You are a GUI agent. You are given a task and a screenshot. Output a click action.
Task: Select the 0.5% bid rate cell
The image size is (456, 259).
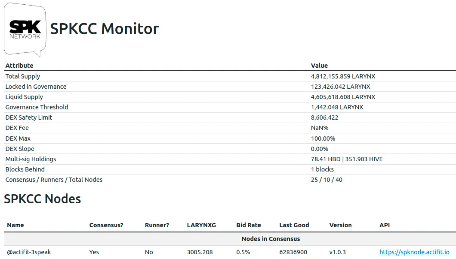click(243, 252)
